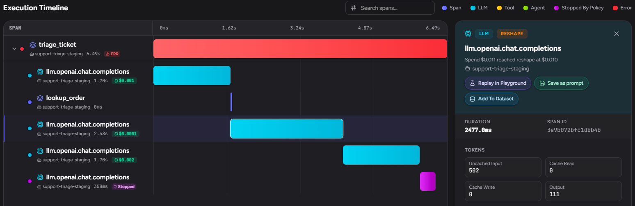635x206 pixels.
Task: Click the chip icon on the Stopped LLM span
Action: [x=40, y=177]
